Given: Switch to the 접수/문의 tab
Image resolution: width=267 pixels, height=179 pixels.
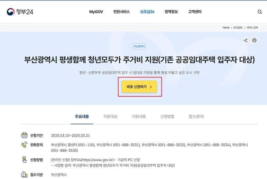Looking at the screenshot, I should pos(196,117).
